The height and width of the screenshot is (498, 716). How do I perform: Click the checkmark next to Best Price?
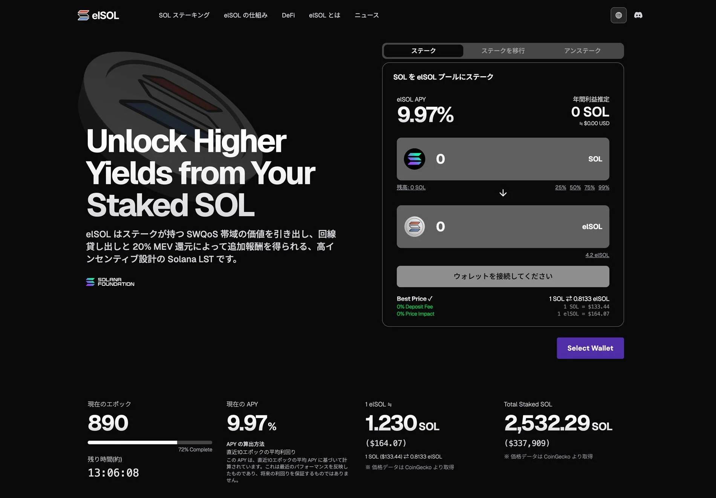[x=430, y=298]
